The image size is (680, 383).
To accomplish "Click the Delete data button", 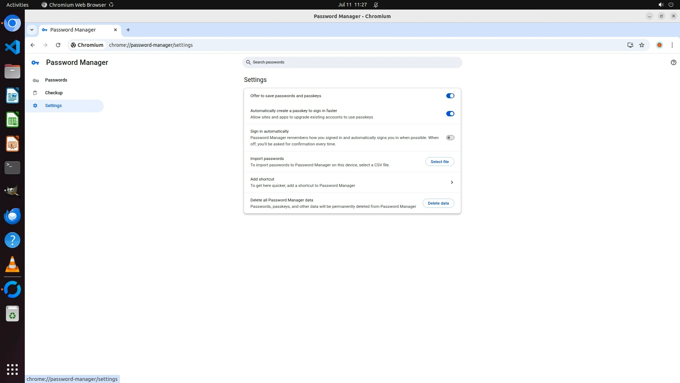I will click(438, 203).
